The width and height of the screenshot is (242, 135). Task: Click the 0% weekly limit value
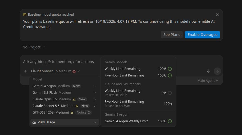coord(164,93)
